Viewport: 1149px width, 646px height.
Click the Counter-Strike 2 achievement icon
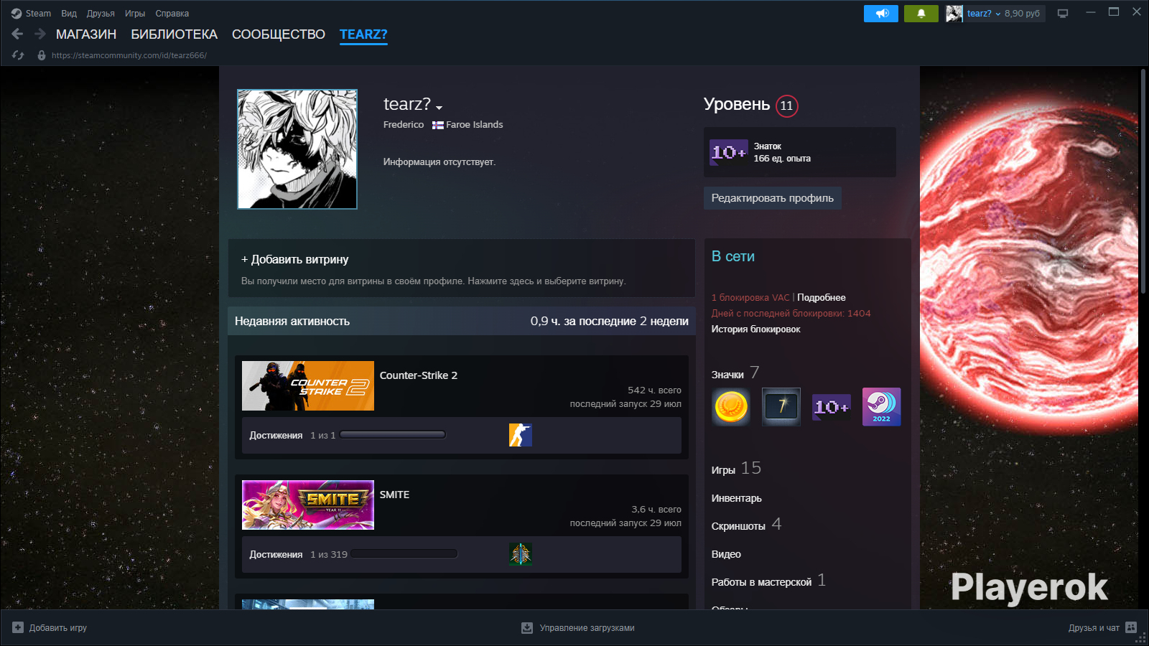click(x=521, y=435)
